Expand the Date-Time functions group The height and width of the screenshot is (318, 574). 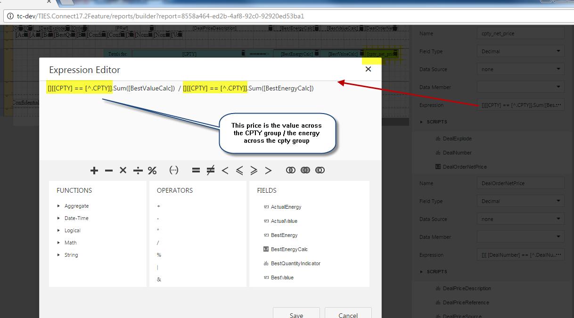click(76, 219)
